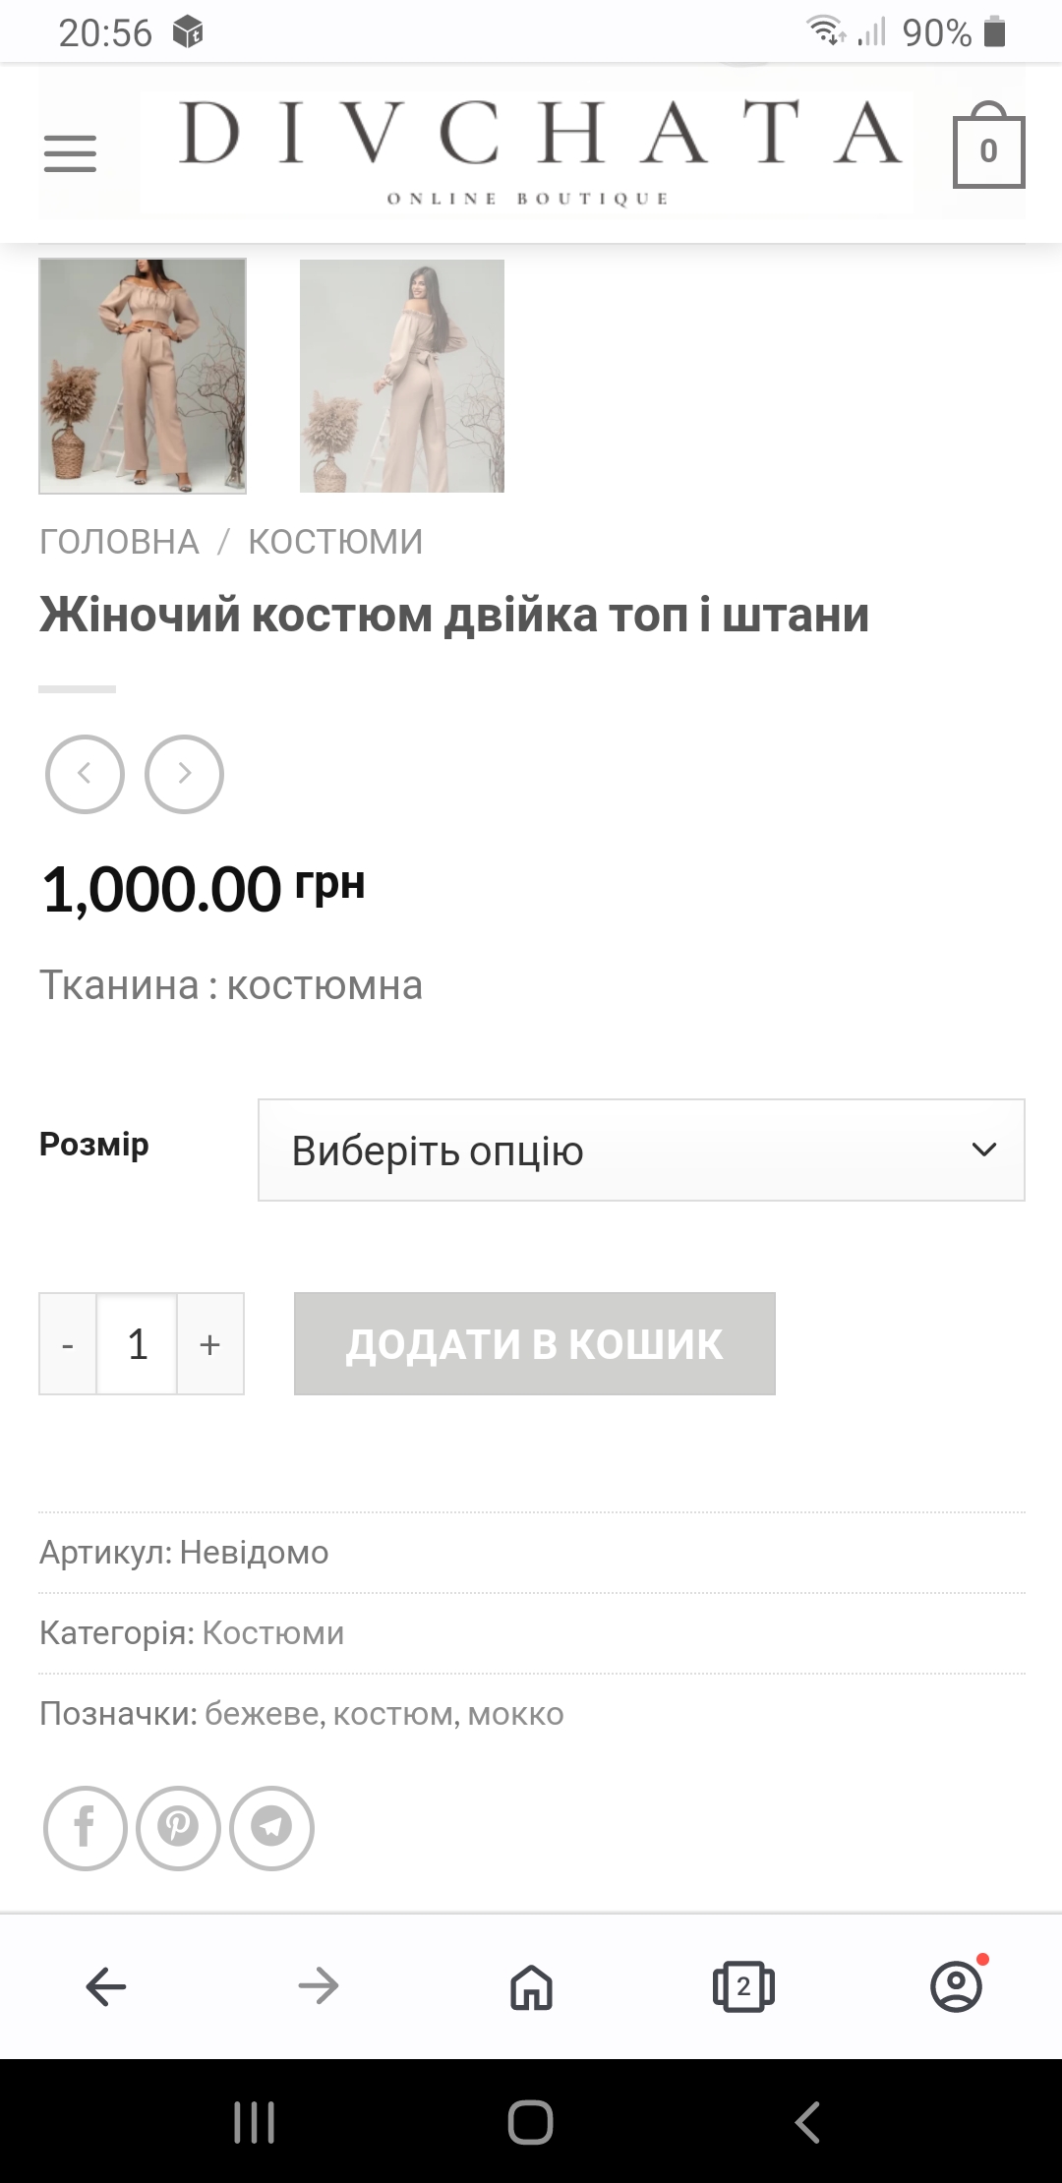Select second product thumbnail back view
The width and height of the screenshot is (1062, 2183).
point(402,376)
